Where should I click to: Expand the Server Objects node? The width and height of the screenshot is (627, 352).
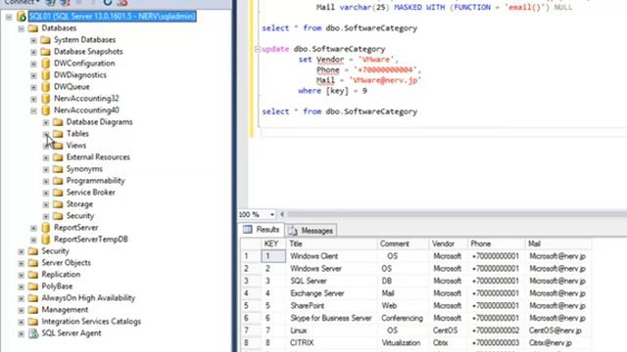22,263
